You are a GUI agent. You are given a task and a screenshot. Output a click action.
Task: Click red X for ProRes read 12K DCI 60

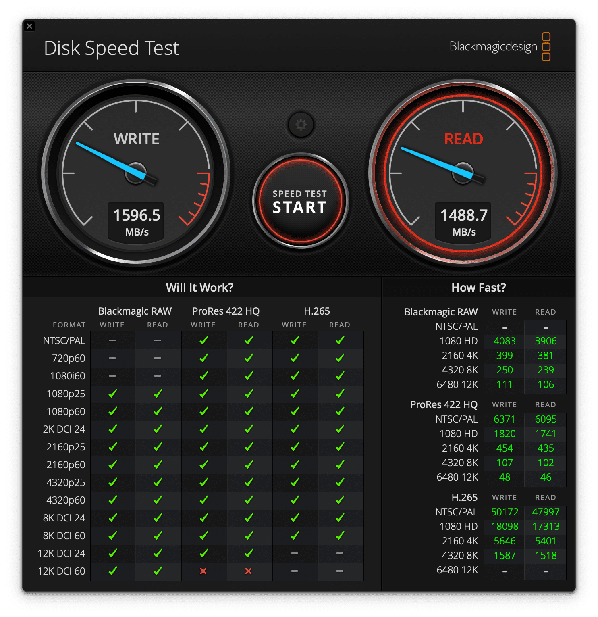click(x=248, y=571)
